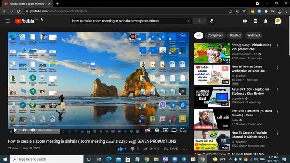Bookmark this page with the star
Viewport: 290px width, 163px height.
click(x=244, y=11)
